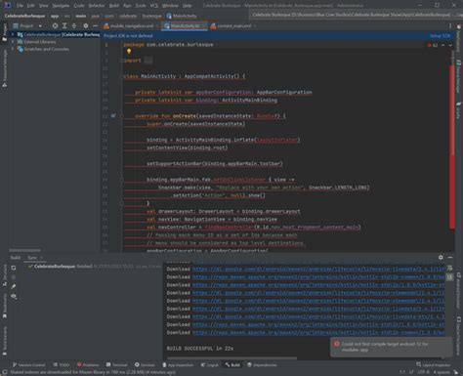This screenshot has width=463, height=376.
Task: Open the Help menu
Action: 187,6
